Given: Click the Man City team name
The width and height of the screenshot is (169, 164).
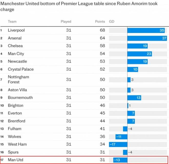Looking at the screenshot, I should [16, 54].
